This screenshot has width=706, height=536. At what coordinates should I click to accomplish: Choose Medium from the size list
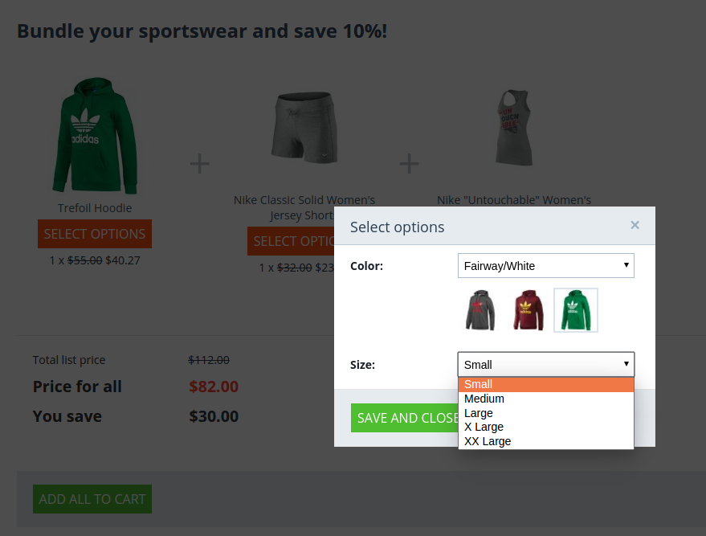[545, 399]
